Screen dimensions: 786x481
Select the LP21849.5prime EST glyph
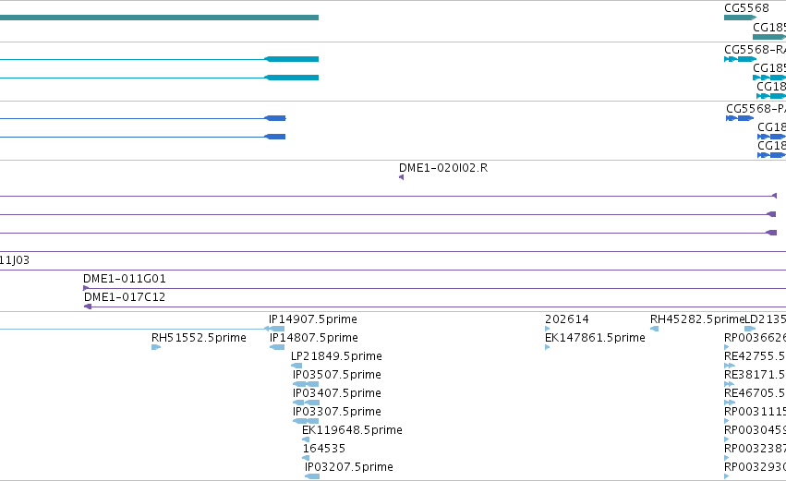296,366
